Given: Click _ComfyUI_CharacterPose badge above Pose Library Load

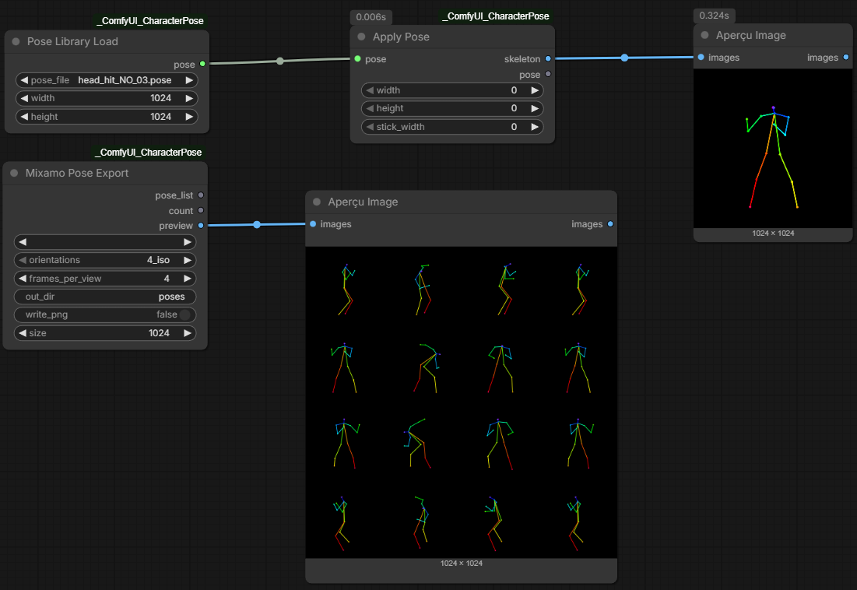Looking at the screenshot, I should click(150, 21).
